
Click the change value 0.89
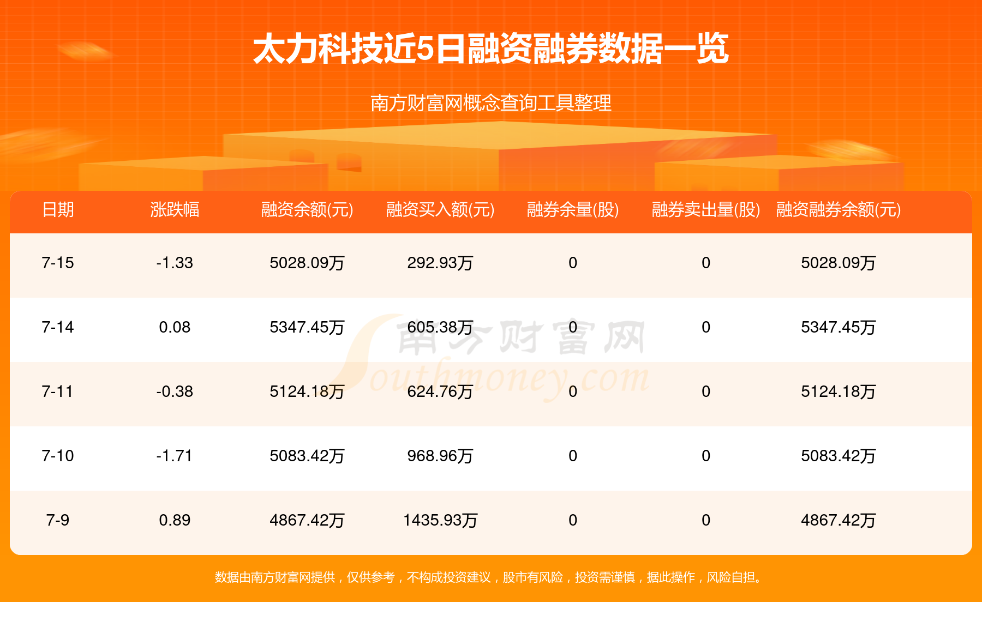tap(175, 520)
